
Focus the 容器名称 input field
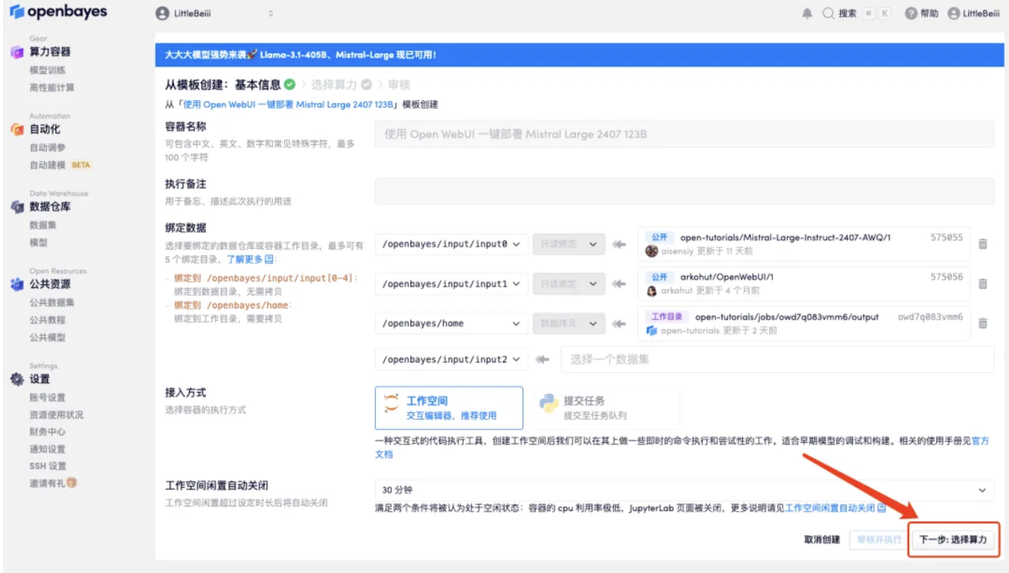[x=685, y=134]
